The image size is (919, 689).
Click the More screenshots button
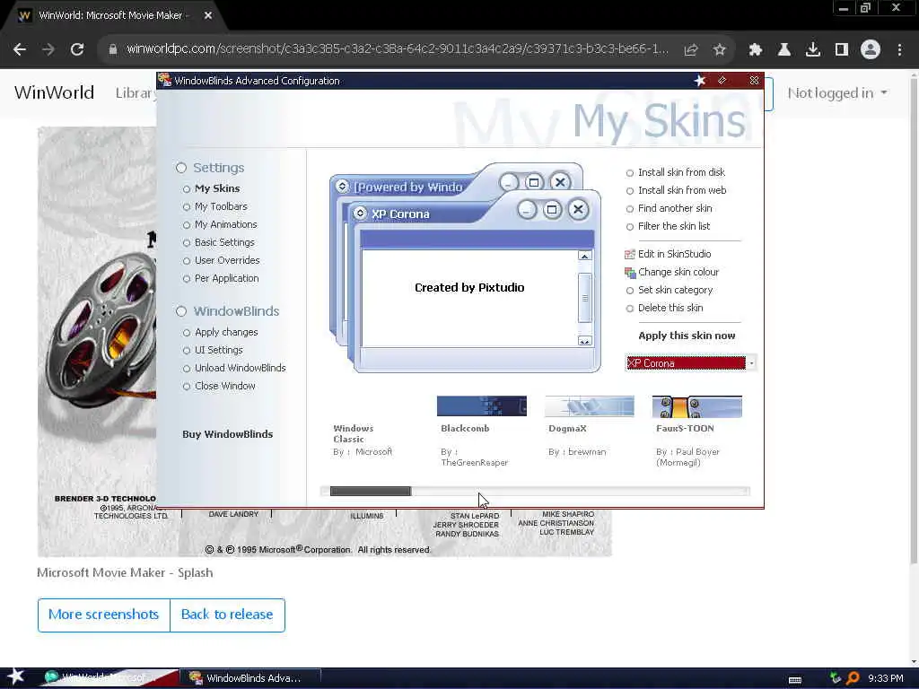click(x=104, y=615)
